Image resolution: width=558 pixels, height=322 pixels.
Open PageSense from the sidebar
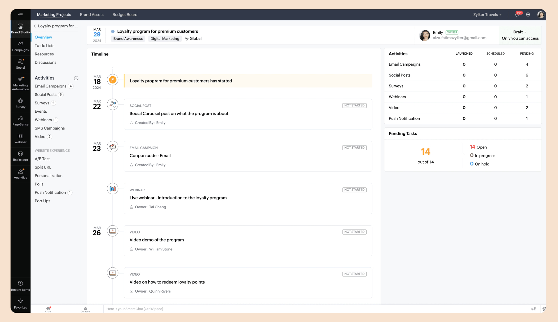pos(20,121)
